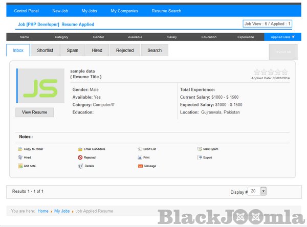Open the Display # dropdown

click(264, 191)
